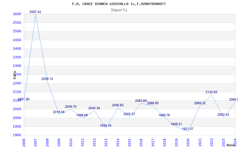Click the 2017 x-axis year label
Image resolution: width=238 pixels, height=148 pixels.
point(153,143)
